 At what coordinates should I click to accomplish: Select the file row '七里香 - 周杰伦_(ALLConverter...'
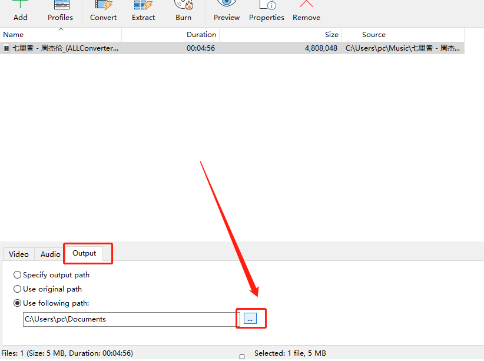click(x=232, y=48)
